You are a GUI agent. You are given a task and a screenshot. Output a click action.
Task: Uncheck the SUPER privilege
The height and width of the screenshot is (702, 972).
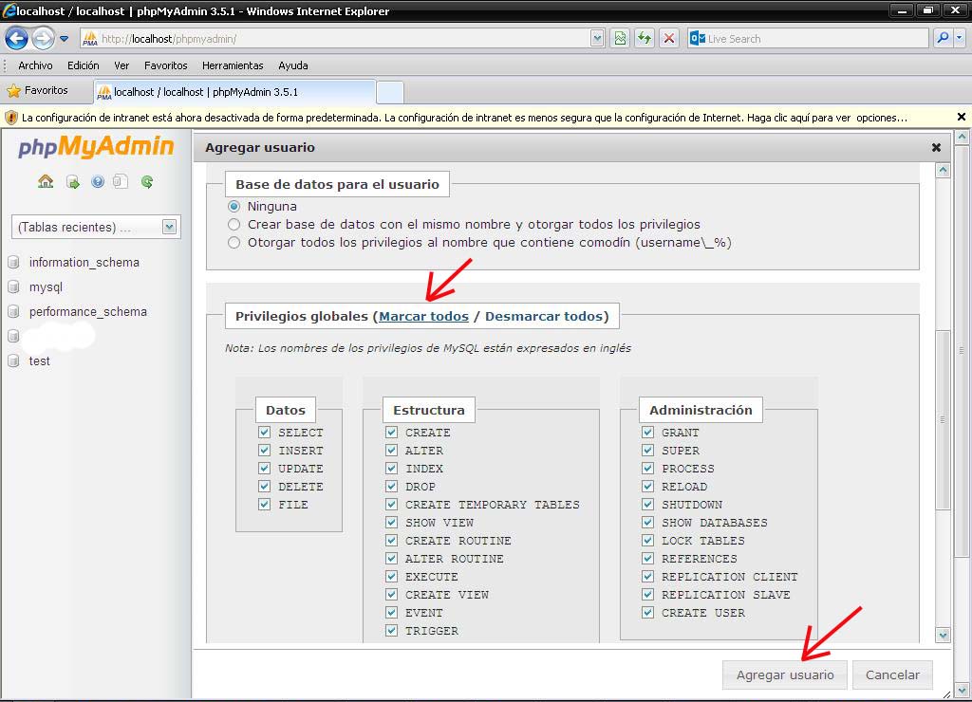tap(647, 450)
